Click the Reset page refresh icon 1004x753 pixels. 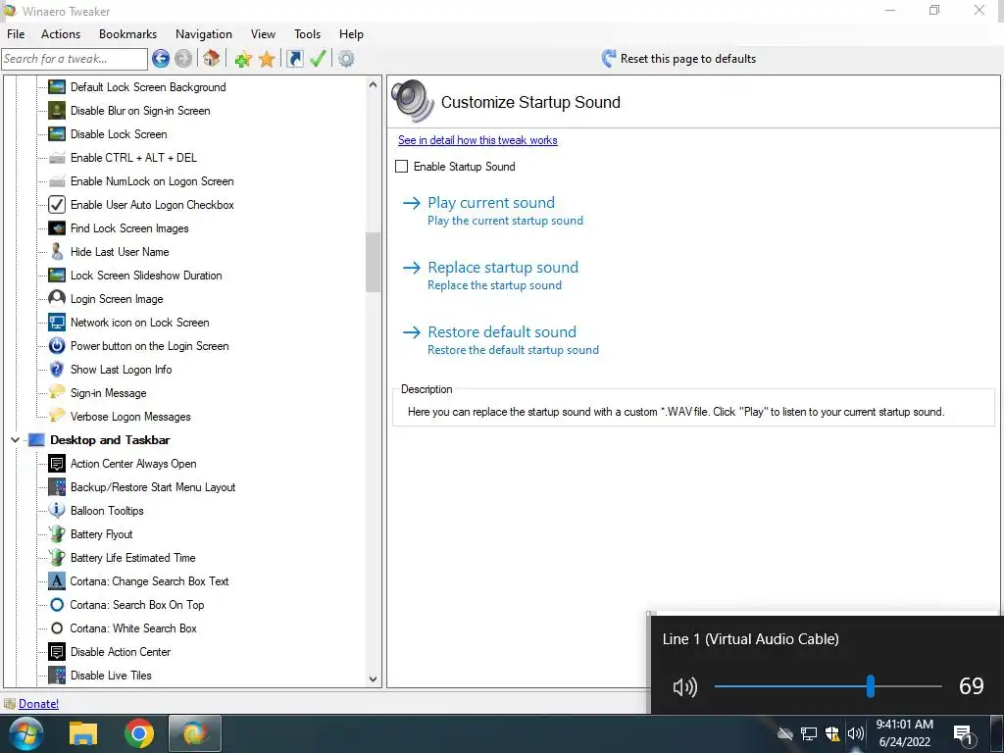(x=608, y=59)
